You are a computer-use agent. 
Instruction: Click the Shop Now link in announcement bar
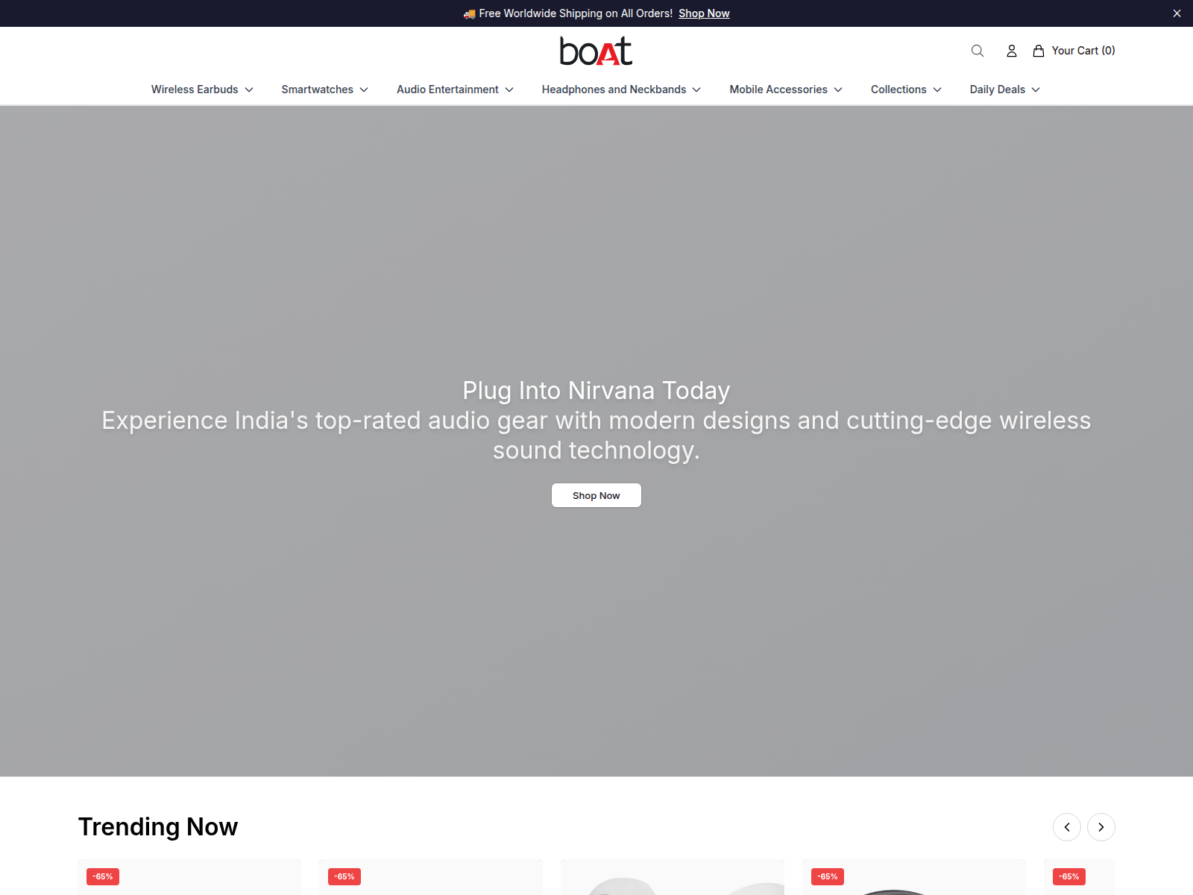pos(704,13)
